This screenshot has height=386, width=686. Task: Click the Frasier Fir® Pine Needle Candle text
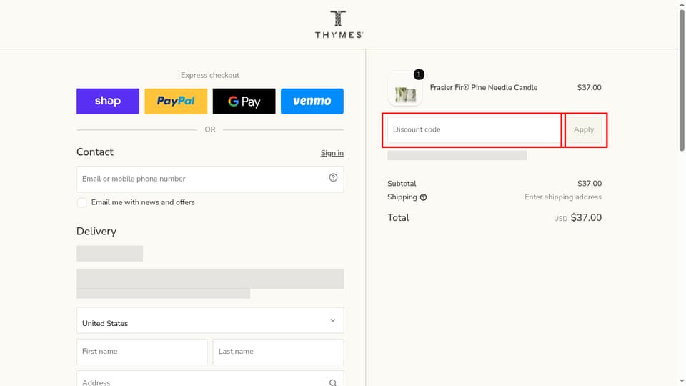click(484, 87)
